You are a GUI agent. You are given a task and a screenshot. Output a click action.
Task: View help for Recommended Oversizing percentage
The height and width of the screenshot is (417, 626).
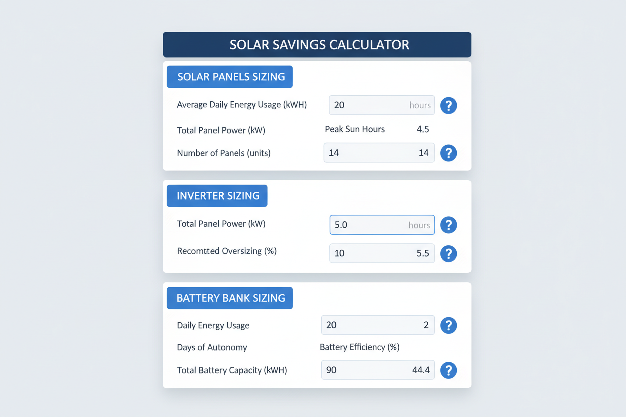[x=448, y=254]
